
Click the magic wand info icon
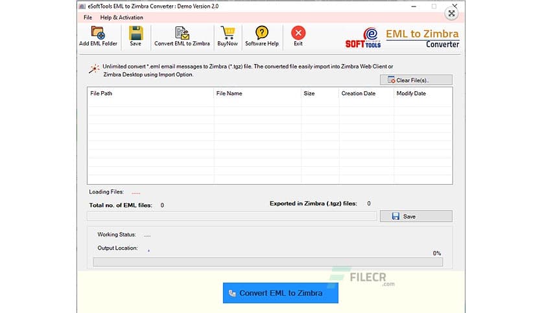pos(93,69)
